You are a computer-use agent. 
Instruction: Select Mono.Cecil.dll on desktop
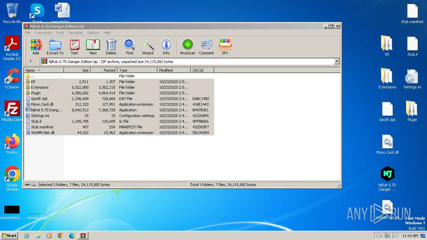(x=387, y=144)
